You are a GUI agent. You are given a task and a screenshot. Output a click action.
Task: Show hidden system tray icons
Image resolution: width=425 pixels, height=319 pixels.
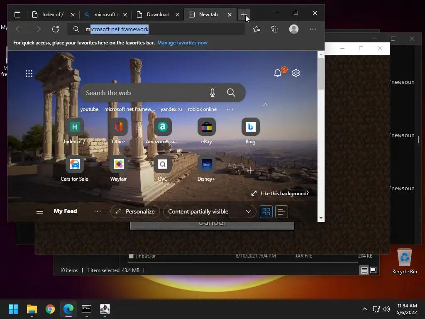[x=365, y=309]
